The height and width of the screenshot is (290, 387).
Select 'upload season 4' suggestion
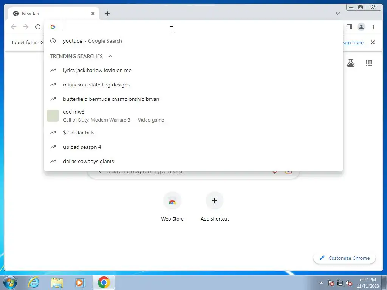click(193, 147)
